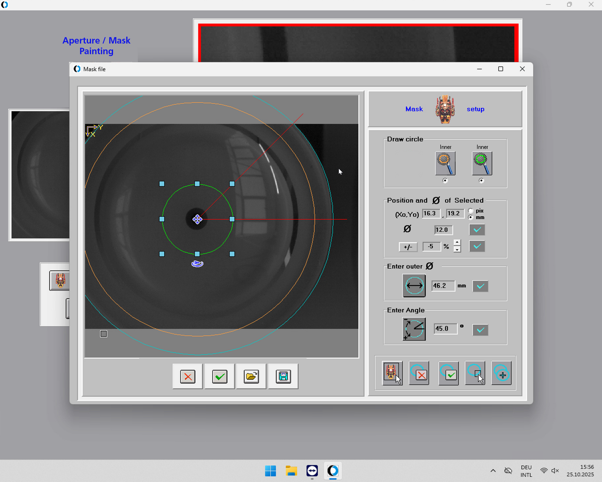Click the diameter 12.0 input field
Screen dimensions: 602x482
coord(443,230)
